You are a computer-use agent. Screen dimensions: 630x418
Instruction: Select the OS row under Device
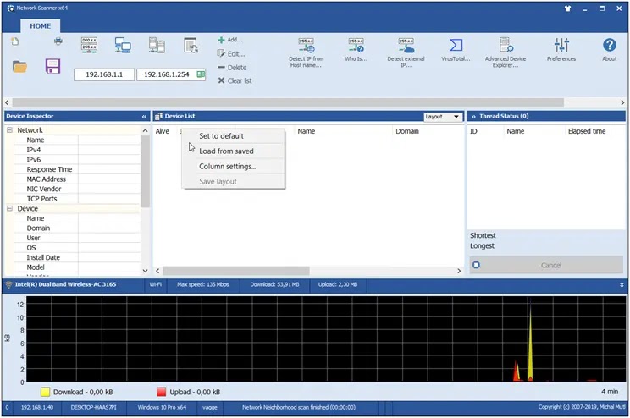[x=77, y=248]
